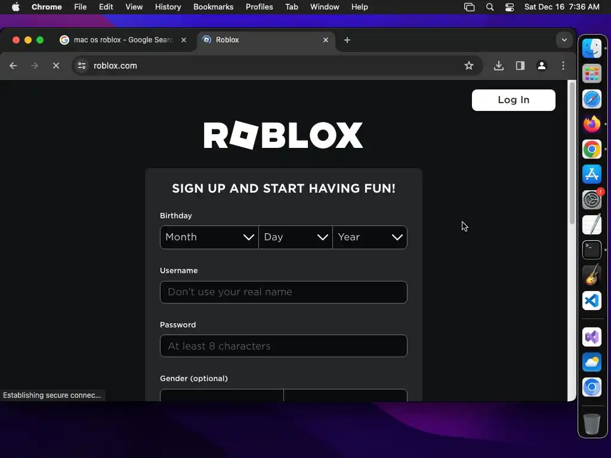Open the Weather app in dock

[591, 362]
